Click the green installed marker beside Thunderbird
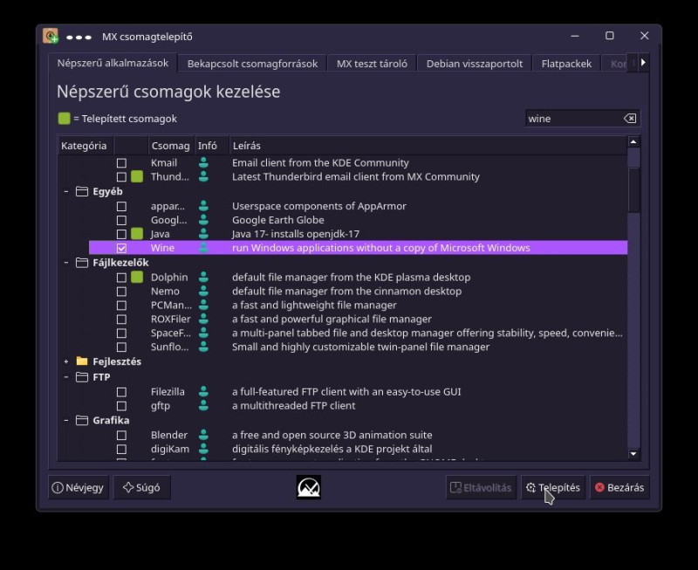 pyautogui.click(x=137, y=176)
